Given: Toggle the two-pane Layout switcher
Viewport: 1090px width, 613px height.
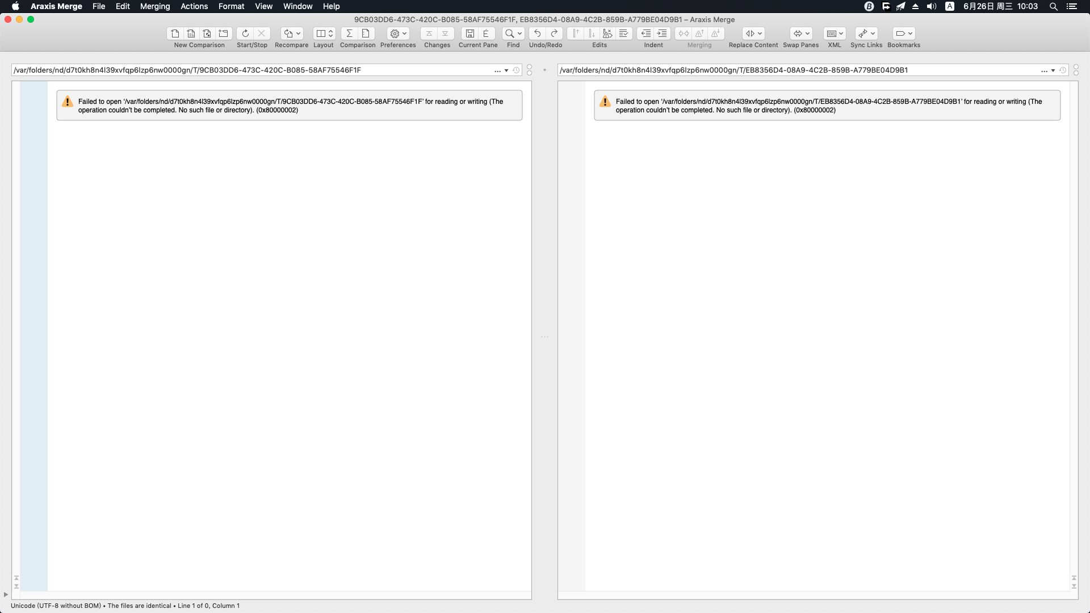Looking at the screenshot, I should pos(324,33).
